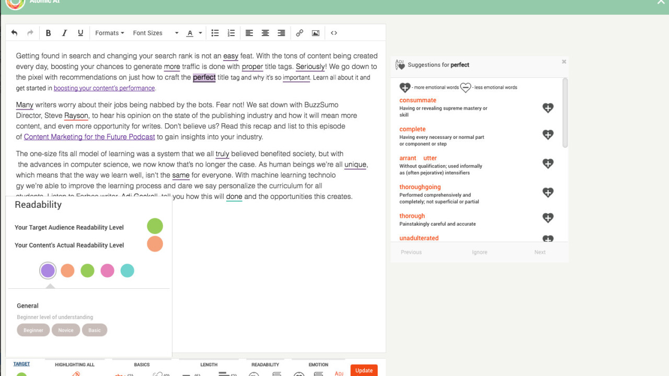Viewport: 669px width, 376px height.
Task: Click the heart-plus icon beside 'complete'
Action: 548,135
